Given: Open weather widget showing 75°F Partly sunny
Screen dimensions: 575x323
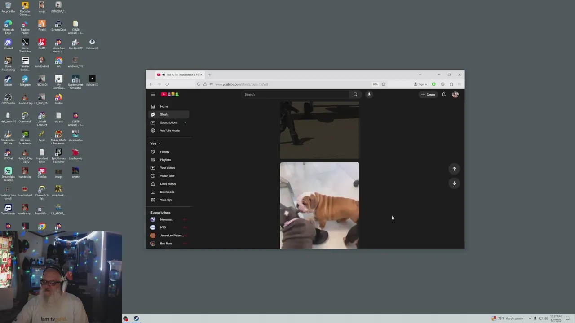Looking at the screenshot, I should [507, 319].
